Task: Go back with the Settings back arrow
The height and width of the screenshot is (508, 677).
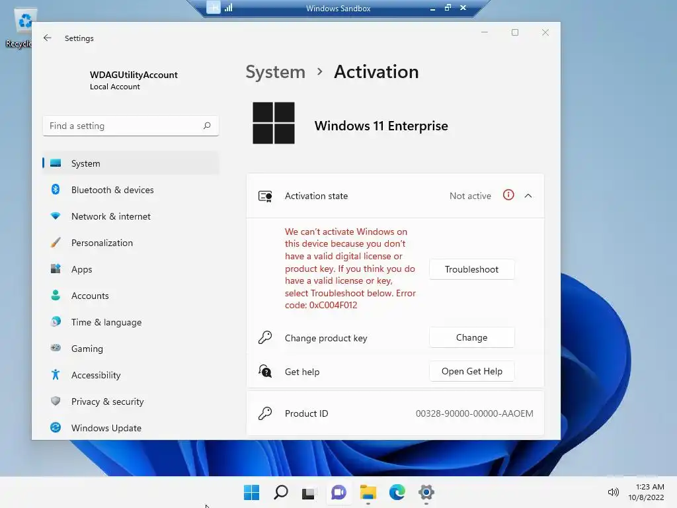Action: pyautogui.click(x=48, y=38)
